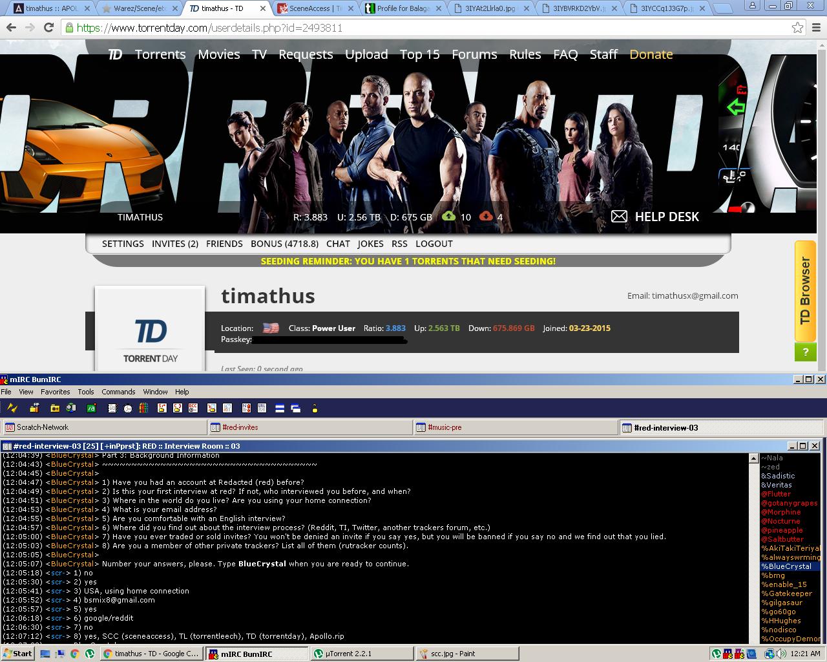Click the LOGOUT link
This screenshot has height=662, width=827.
tap(434, 244)
